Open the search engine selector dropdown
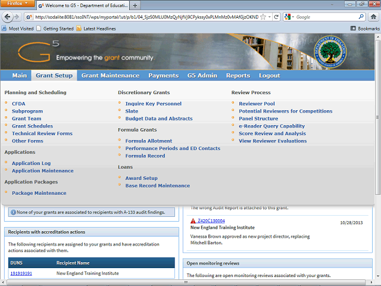Screen dimensions: 381x286 289,17
